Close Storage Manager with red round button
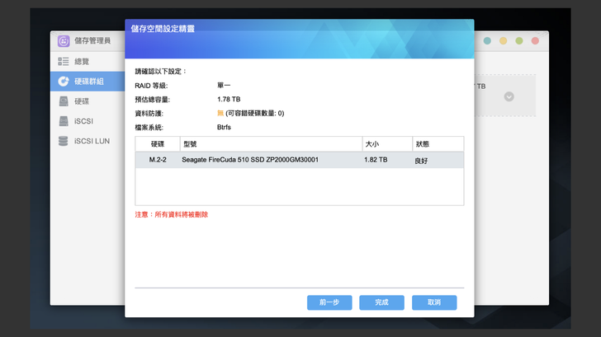The image size is (601, 337). [535, 40]
